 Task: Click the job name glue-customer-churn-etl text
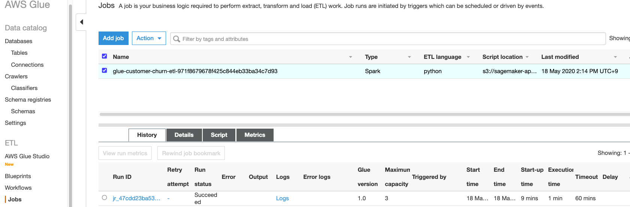click(195, 71)
